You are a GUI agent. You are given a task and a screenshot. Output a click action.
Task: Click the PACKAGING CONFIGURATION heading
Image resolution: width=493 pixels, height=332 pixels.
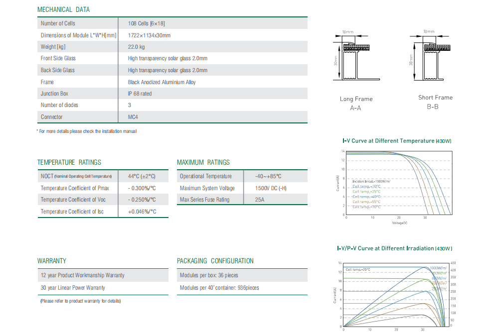point(215,261)
